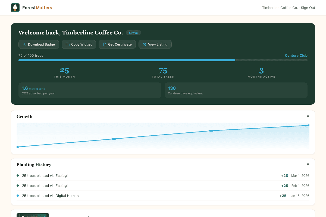326x217 pixels.
Task: Click the ForestMatters tree logo icon
Action: coord(15,8)
